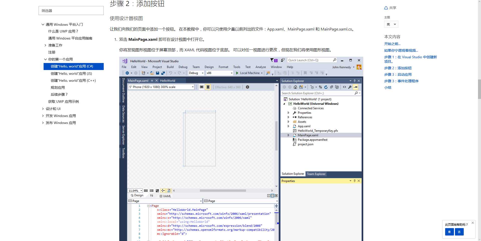Click the Search Solution Explorer box
This screenshot has width=481, height=241.
[321, 93]
